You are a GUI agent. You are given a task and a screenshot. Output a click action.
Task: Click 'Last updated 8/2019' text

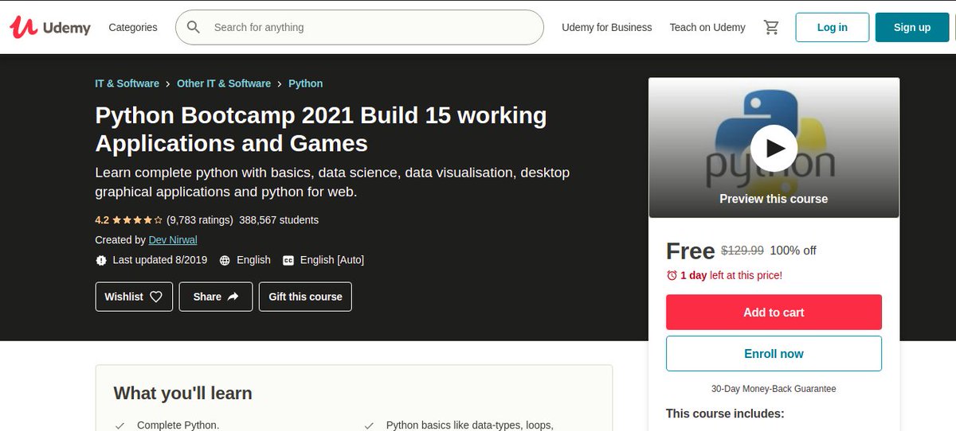tap(159, 260)
